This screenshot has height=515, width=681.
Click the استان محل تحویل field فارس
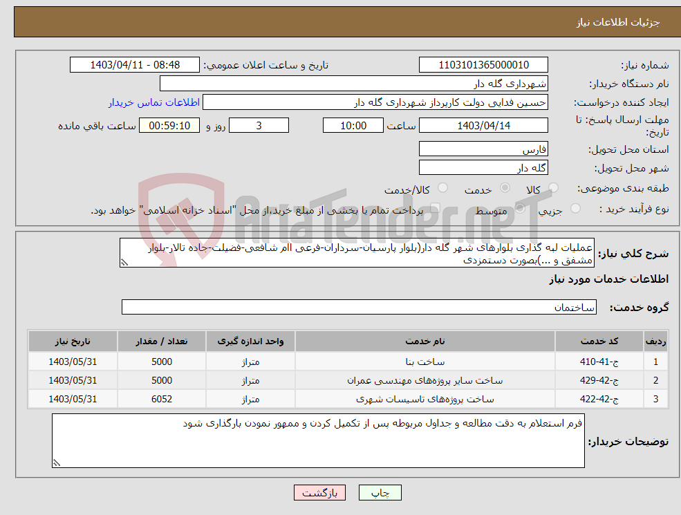483,149
